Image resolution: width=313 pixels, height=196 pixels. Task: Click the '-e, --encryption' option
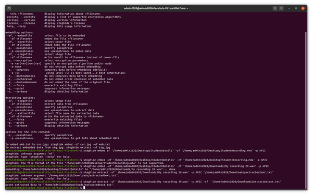[x=20, y=60]
